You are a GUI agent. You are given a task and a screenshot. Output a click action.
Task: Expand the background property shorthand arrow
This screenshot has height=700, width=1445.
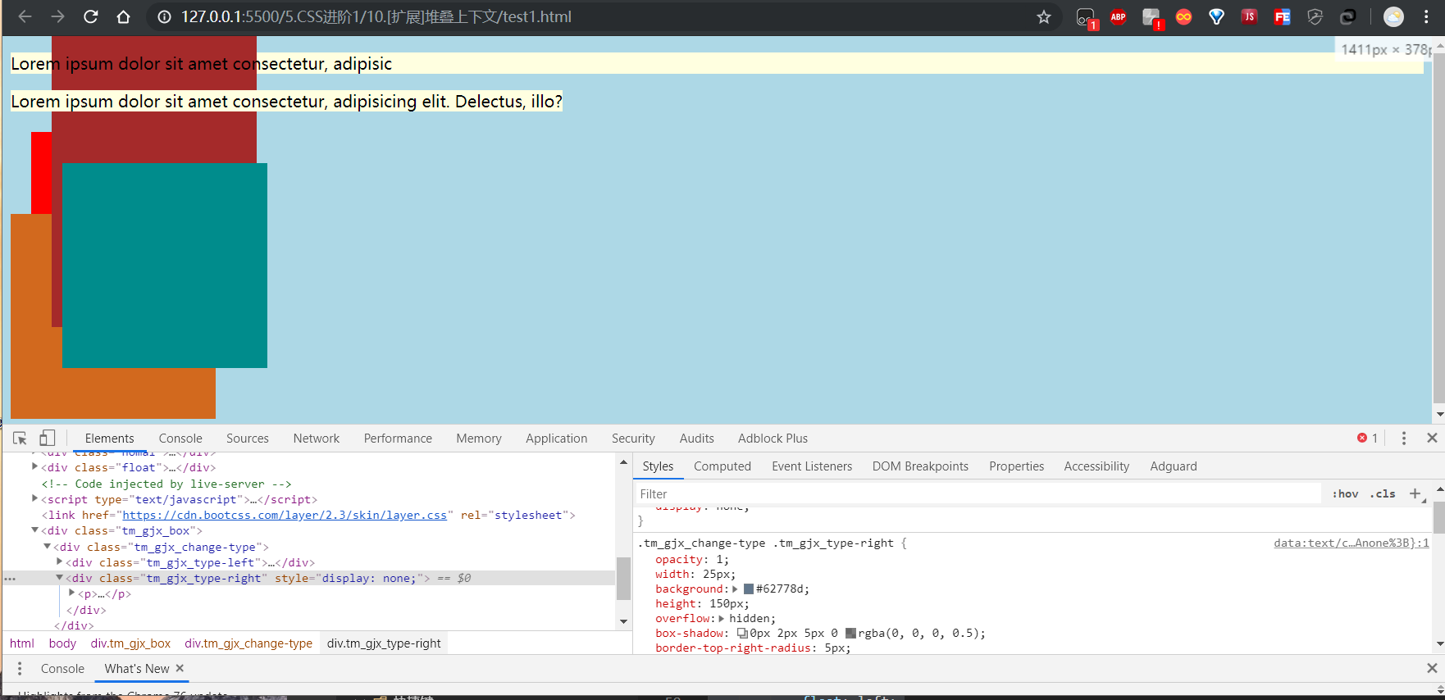[736, 589]
